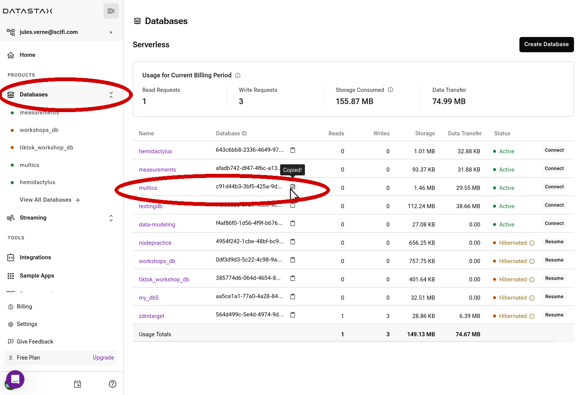Open the data-modeling database link
This screenshot has height=395, width=582.
[x=157, y=225]
